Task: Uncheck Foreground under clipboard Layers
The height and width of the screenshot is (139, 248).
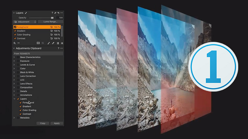Action: [x=21, y=103]
